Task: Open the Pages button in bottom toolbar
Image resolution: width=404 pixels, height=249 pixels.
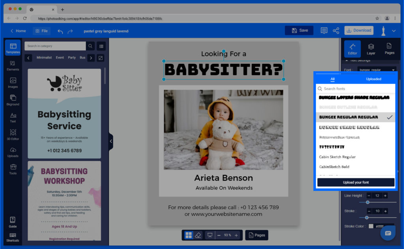Action: click(256, 235)
